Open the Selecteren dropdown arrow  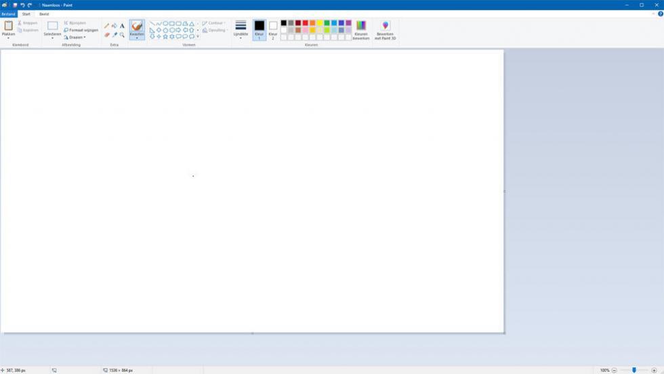pos(53,38)
